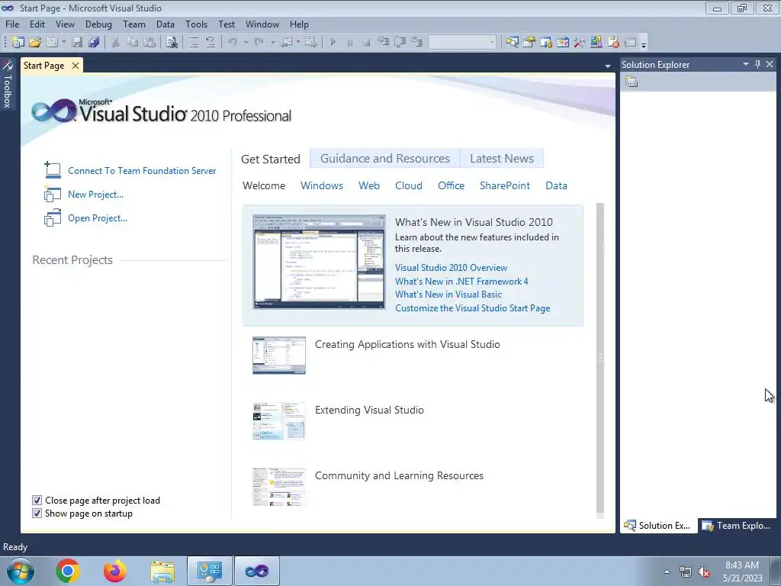This screenshot has height=586, width=781.
Task: Click the Solution Explorer toolbar icon
Action: (512, 43)
